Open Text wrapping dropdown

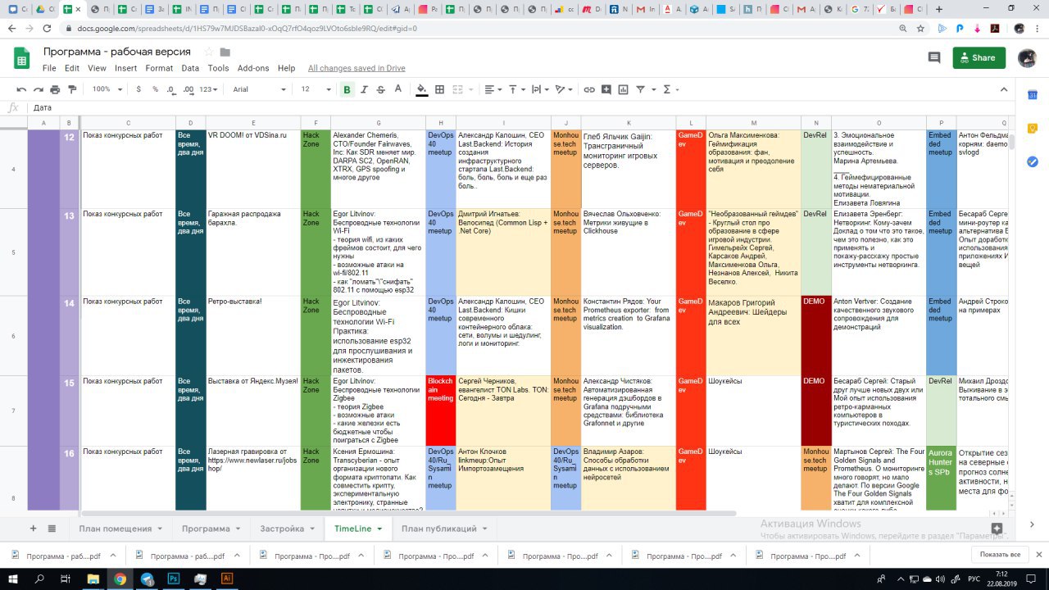pyautogui.click(x=541, y=89)
